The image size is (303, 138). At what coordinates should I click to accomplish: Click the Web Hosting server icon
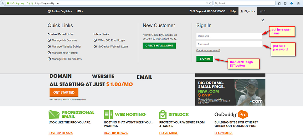pyautogui.click(x=108, y=115)
